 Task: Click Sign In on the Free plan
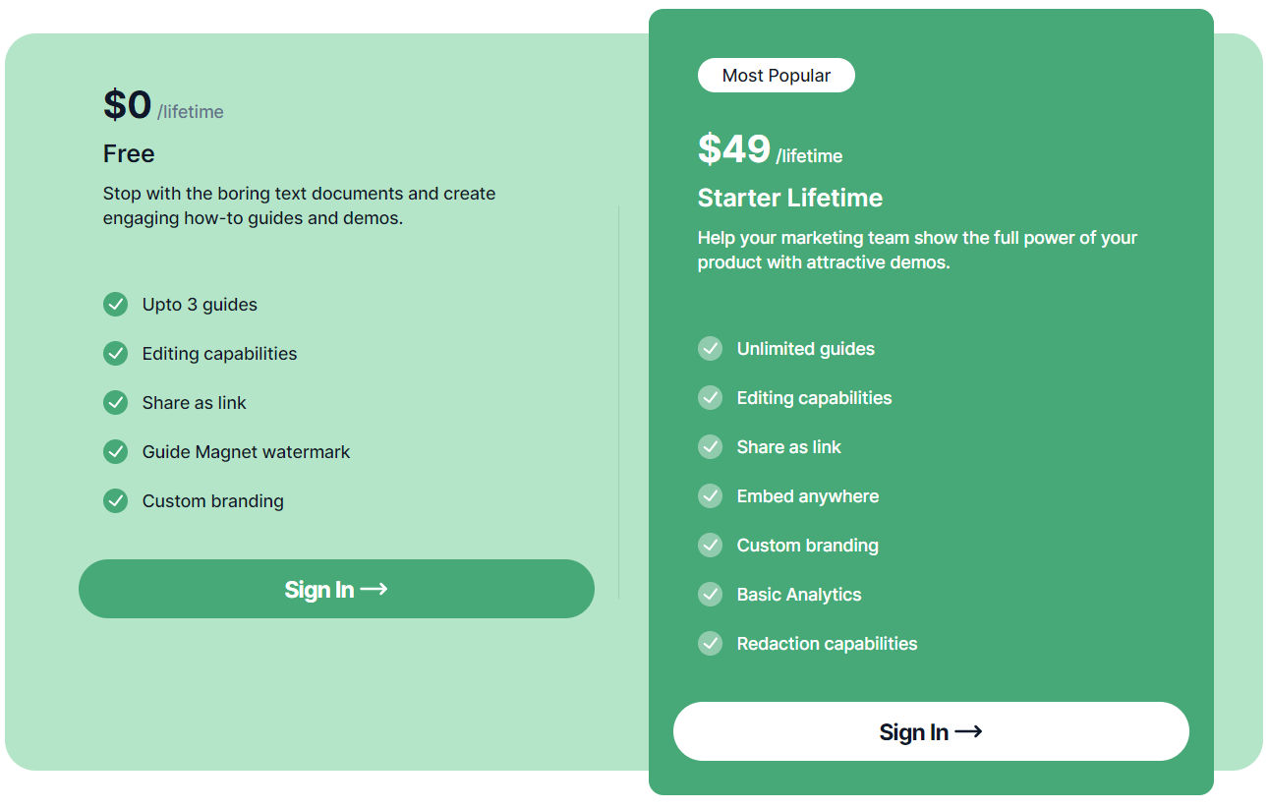(336, 590)
